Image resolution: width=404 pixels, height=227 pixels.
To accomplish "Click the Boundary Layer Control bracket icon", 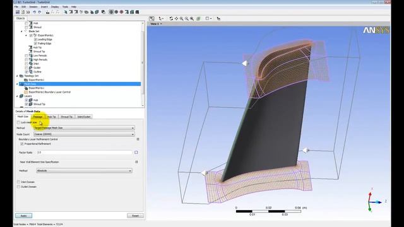I will point(26,92).
